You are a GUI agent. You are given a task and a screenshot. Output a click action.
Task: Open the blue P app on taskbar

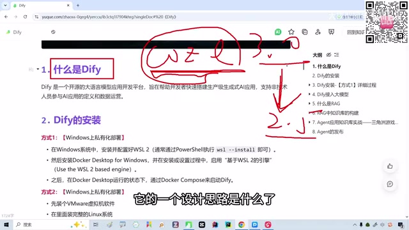pos(254,224)
